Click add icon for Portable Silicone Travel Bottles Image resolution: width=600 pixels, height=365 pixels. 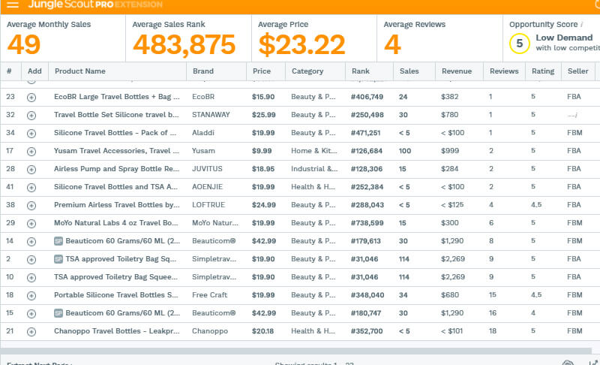pos(31,295)
